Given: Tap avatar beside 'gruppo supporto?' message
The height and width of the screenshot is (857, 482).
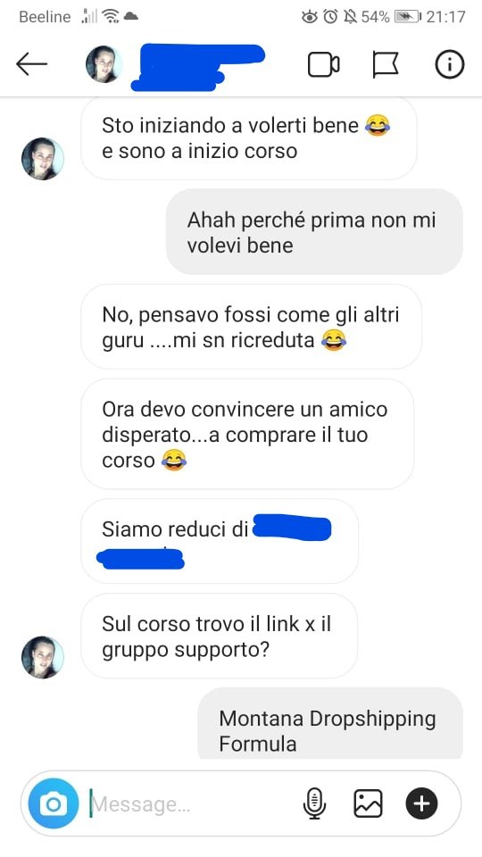Looking at the screenshot, I should 43,657.
